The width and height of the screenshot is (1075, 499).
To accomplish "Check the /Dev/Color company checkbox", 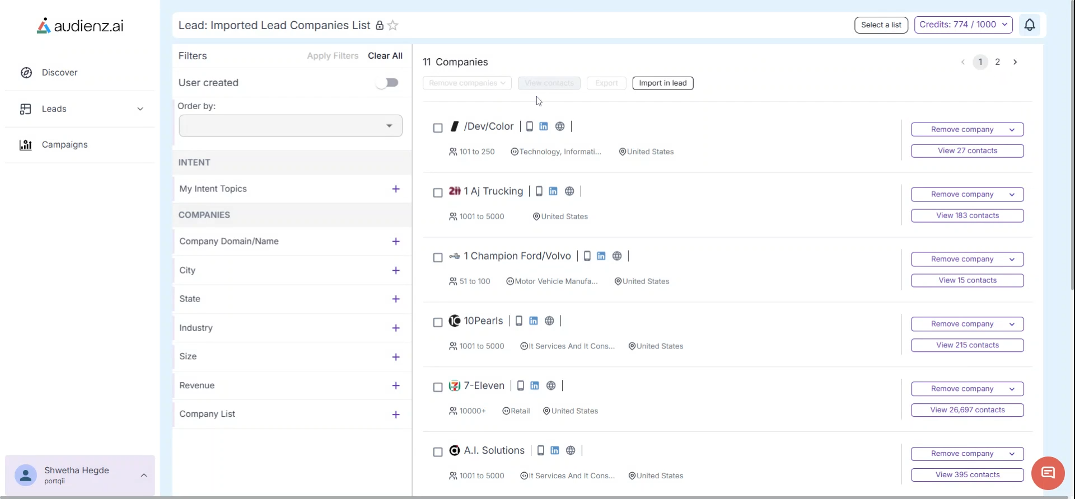I will (x=438, y=128).
